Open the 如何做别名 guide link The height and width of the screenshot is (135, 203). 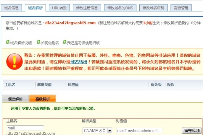[x=50, y=43]
